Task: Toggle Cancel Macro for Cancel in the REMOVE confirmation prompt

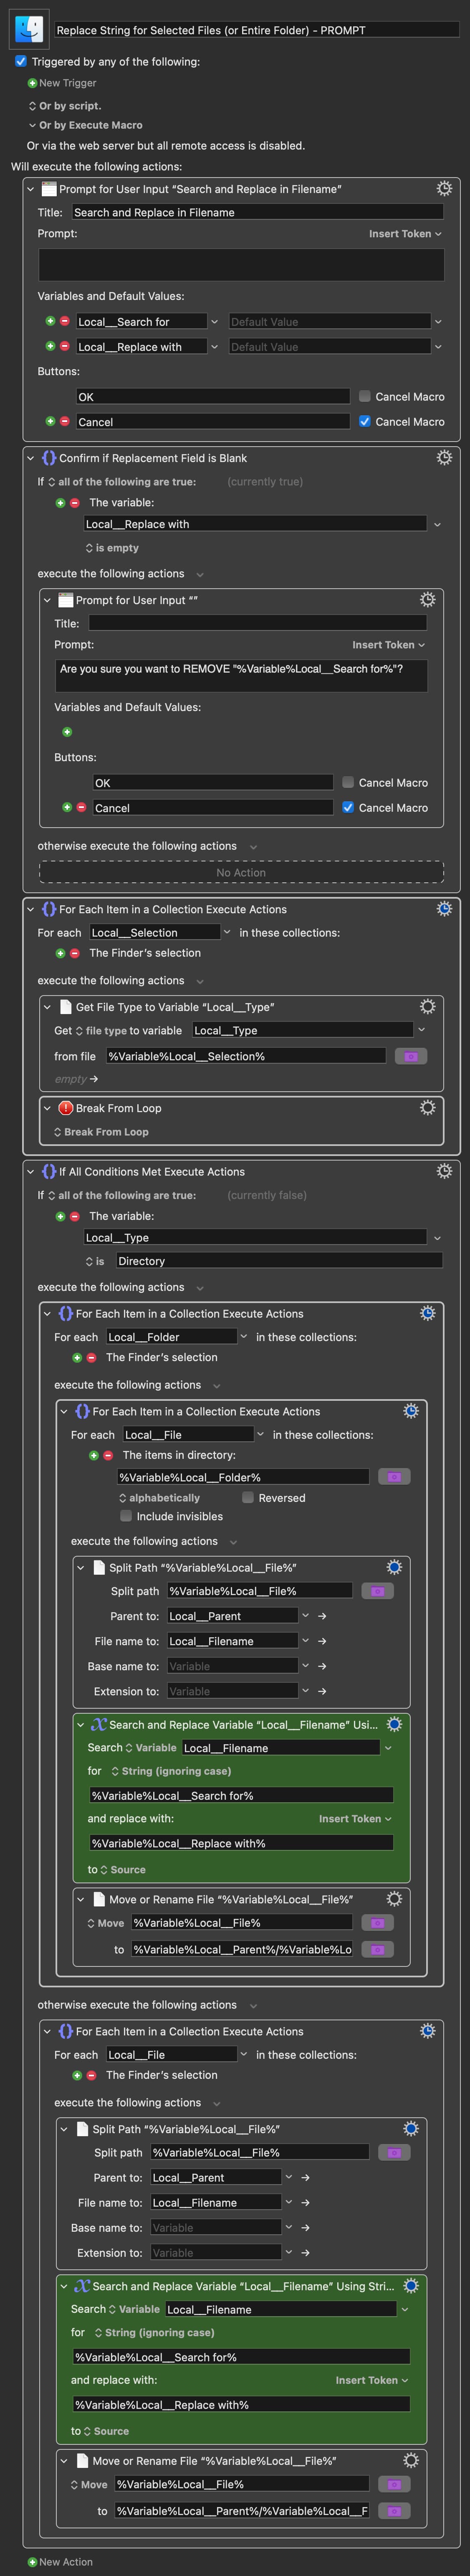Action: [348, 807]
